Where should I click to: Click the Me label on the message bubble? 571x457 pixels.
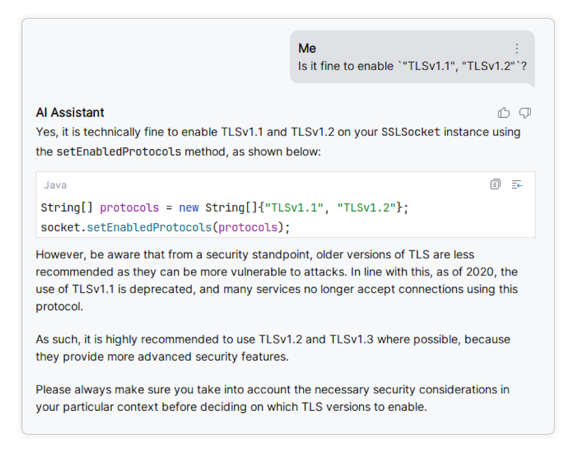pyautogui.click(x=307, y=48)
